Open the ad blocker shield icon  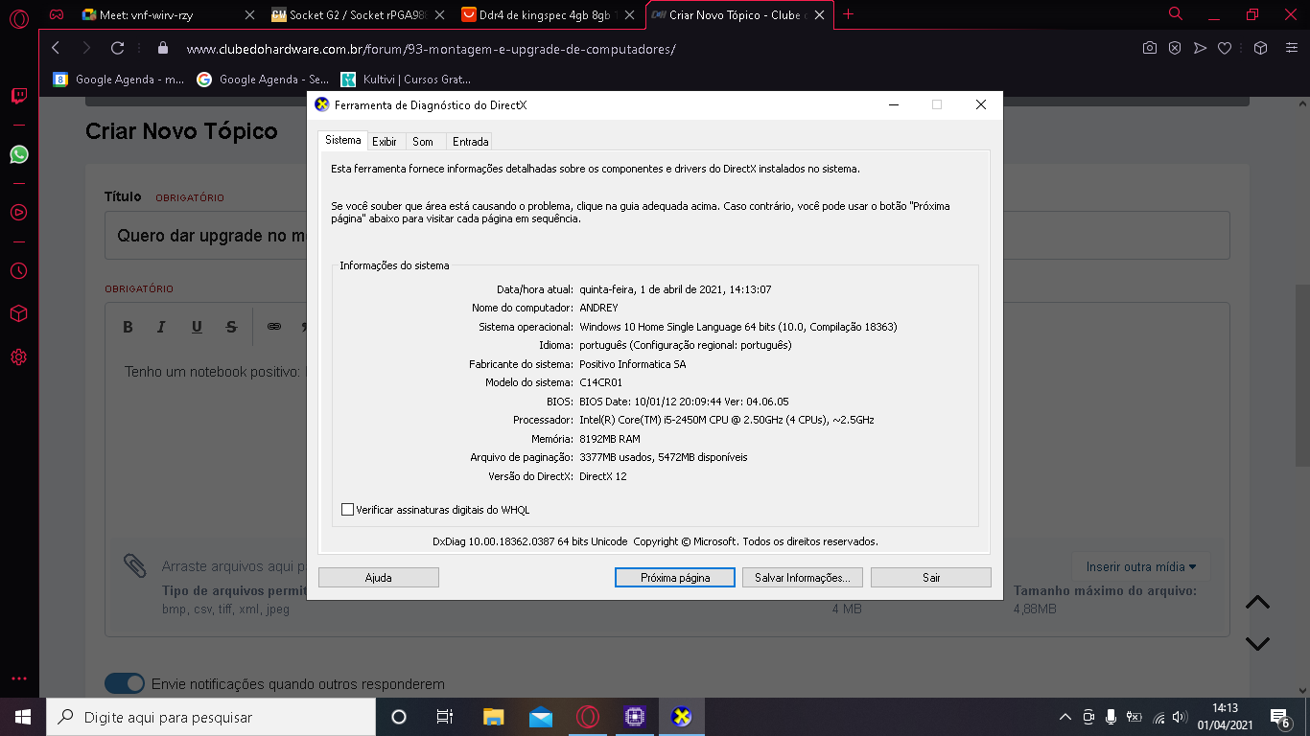1174,48
